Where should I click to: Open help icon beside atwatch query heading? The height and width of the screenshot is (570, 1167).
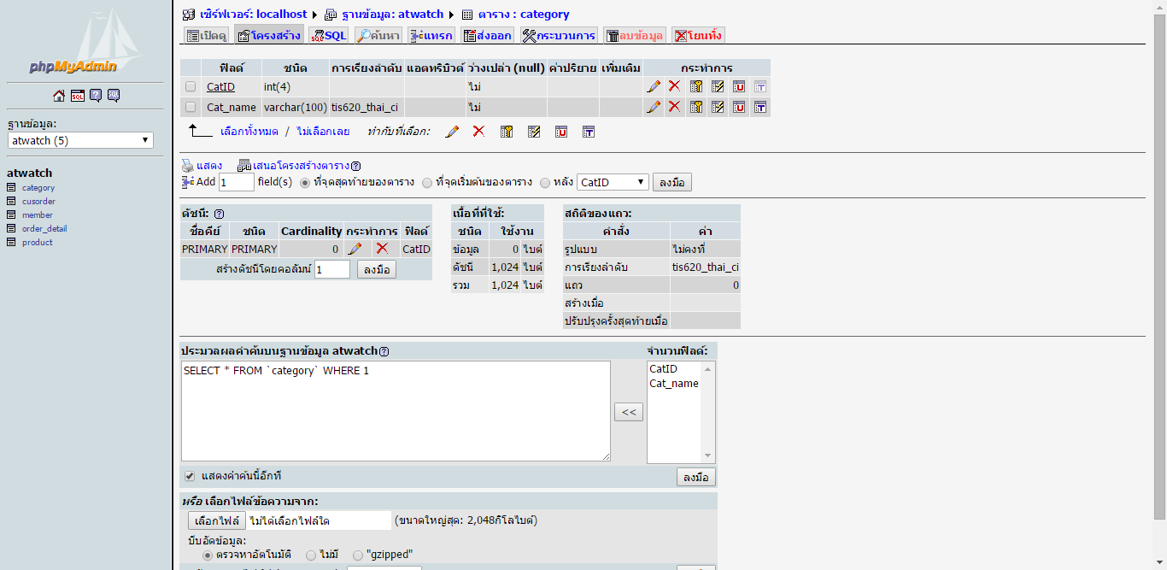point(384,351)
